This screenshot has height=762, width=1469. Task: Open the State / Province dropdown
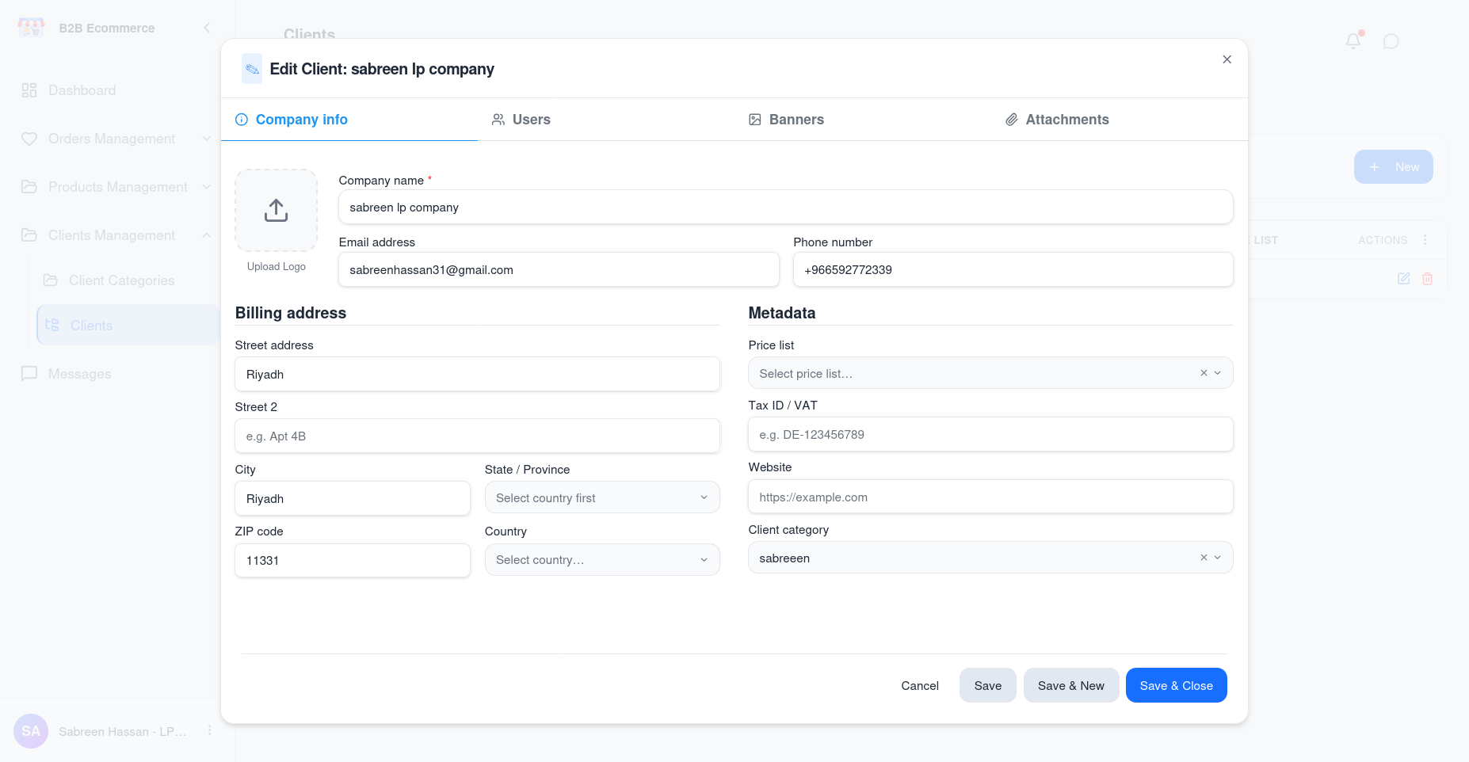pos(602,497)
